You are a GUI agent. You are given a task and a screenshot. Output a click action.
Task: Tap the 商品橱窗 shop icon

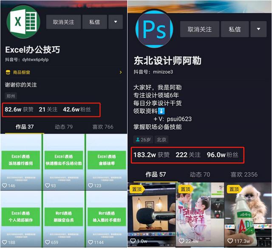point(8,72)
